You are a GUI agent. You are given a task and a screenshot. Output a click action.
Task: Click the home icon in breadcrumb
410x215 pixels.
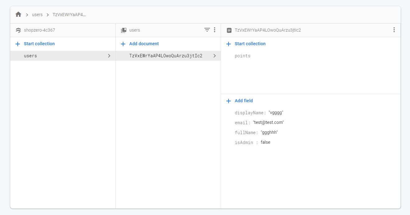tap(18, 15)
